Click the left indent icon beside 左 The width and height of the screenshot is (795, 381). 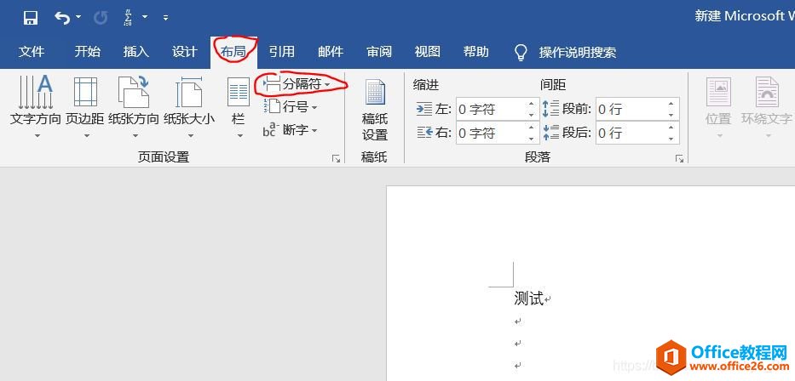423,109
